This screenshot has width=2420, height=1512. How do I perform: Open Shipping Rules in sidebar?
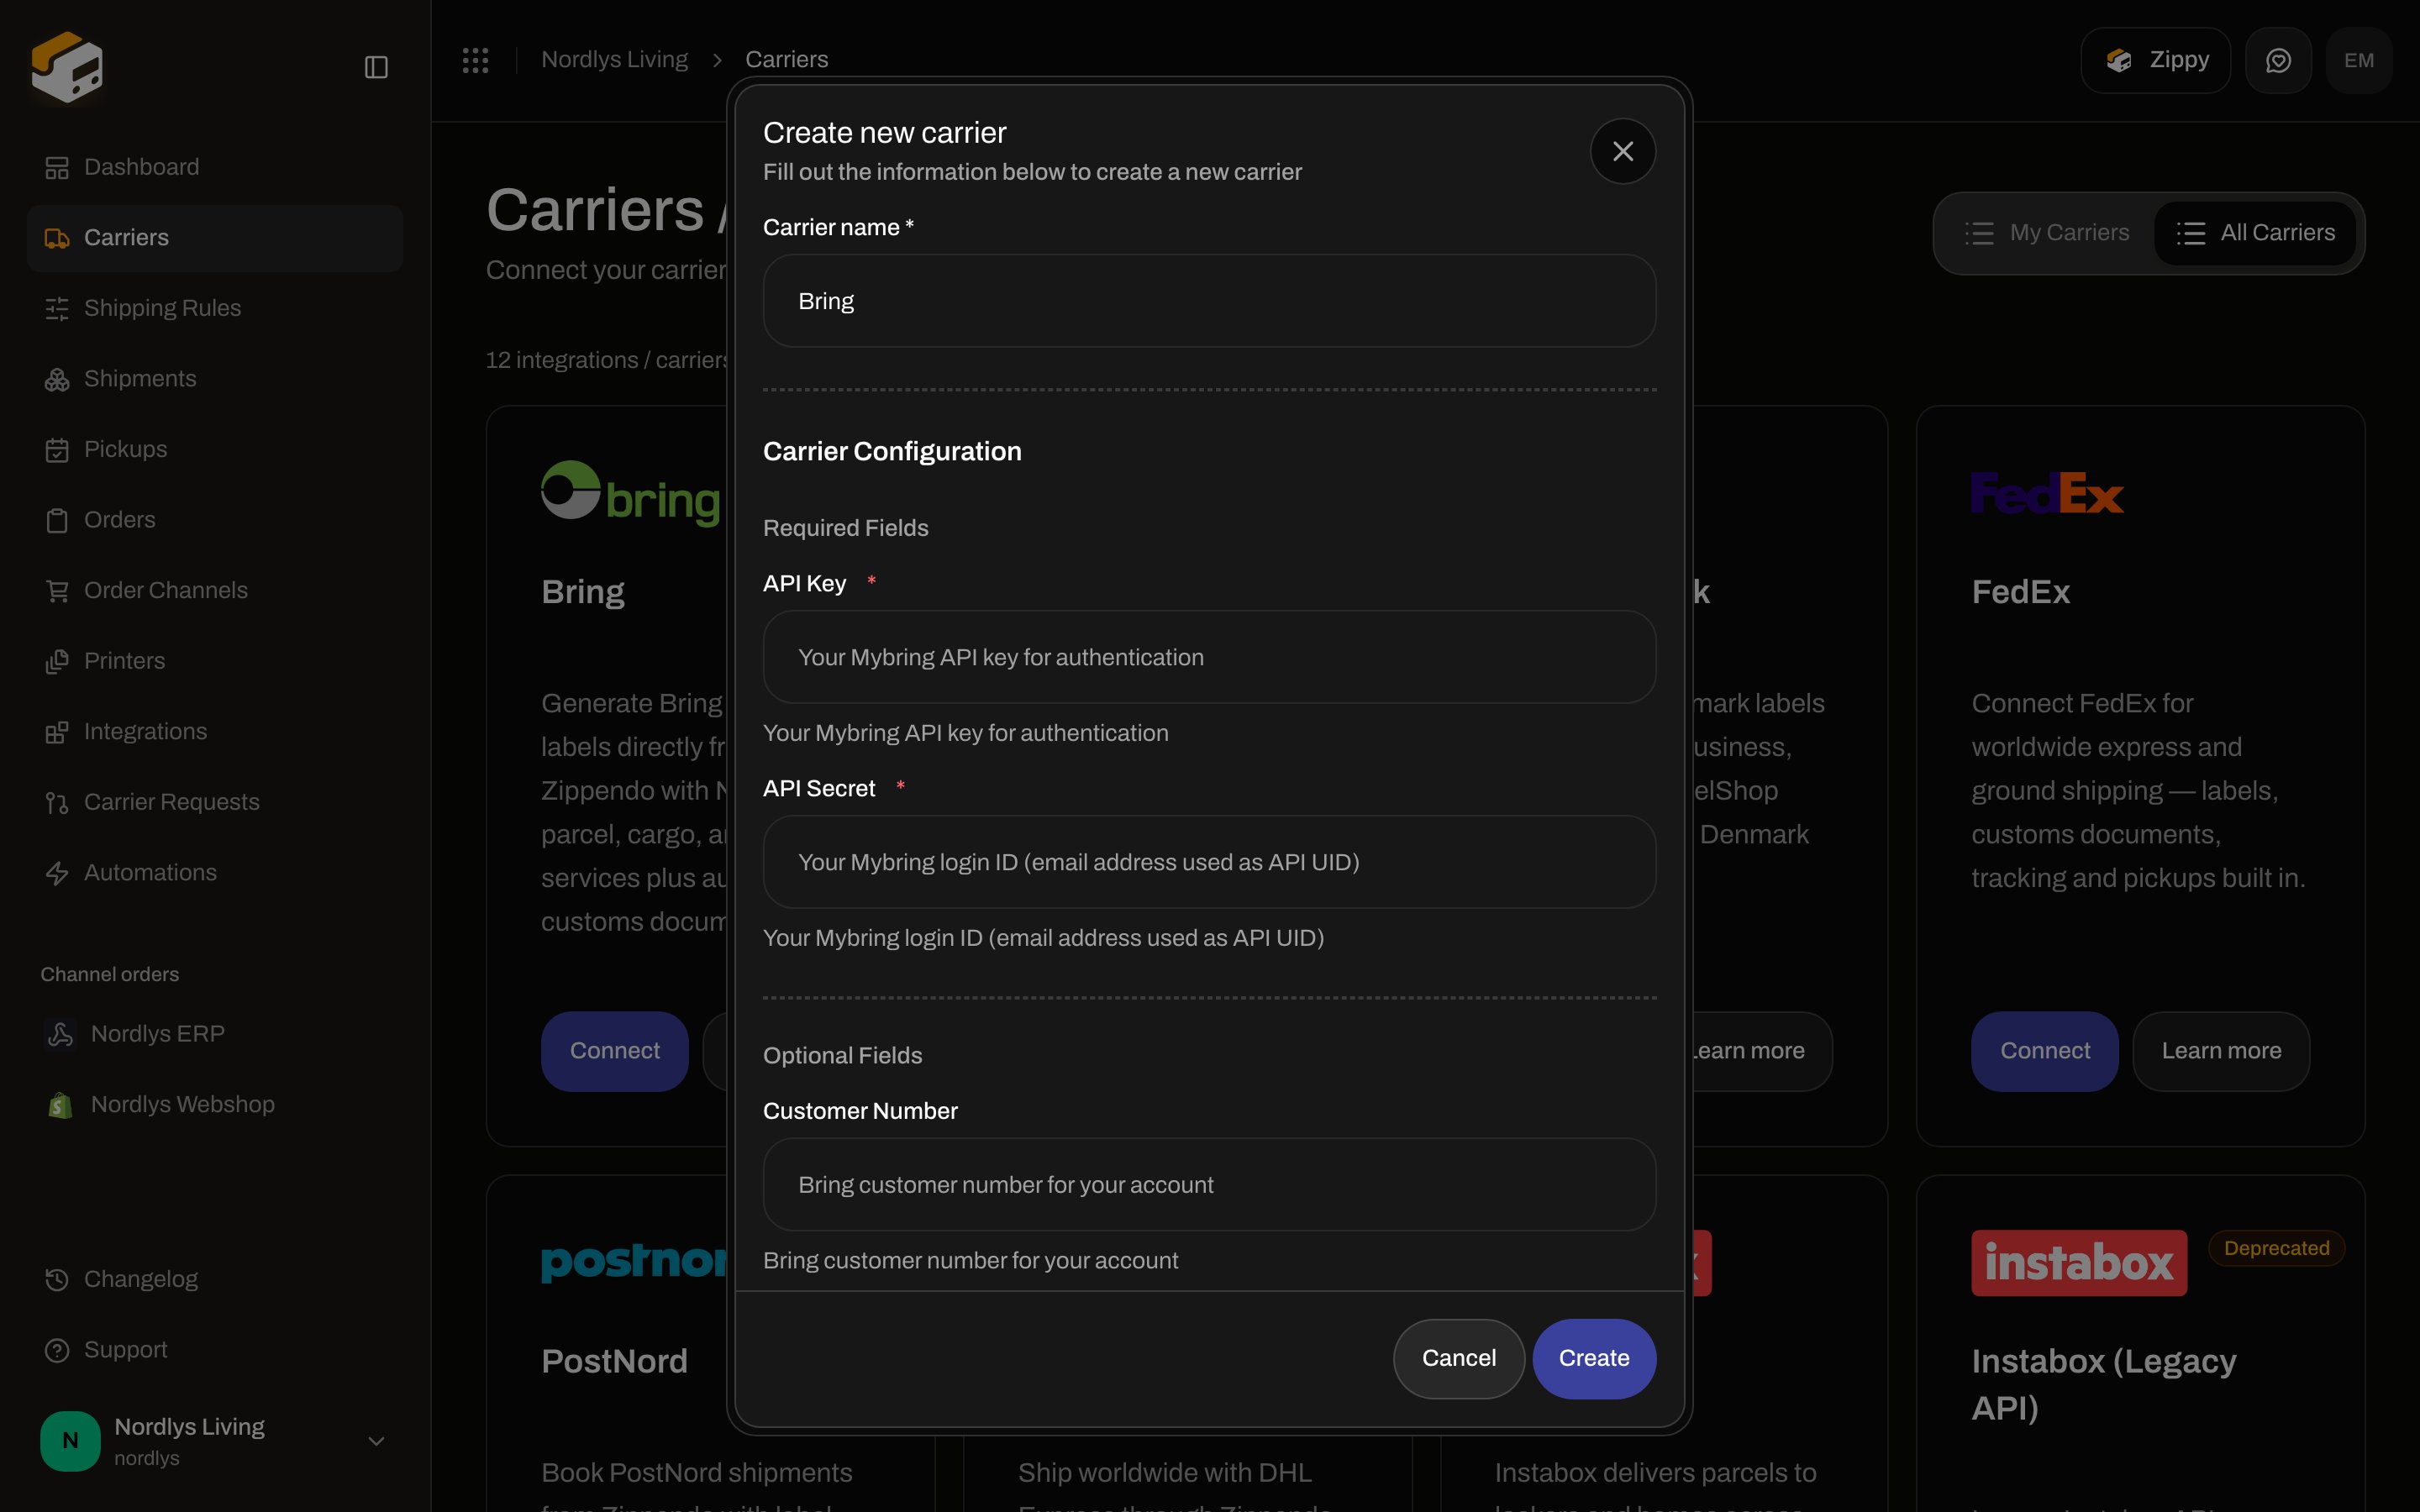coord(215,308)
